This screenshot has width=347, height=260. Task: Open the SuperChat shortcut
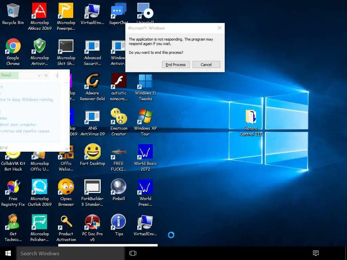tap(119, 14)
